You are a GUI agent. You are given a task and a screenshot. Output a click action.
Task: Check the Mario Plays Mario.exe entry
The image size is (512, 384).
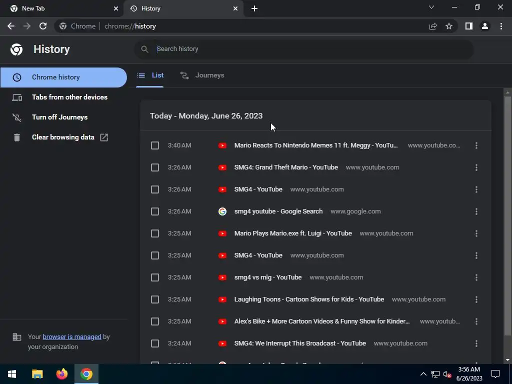[x=155, y=233]
